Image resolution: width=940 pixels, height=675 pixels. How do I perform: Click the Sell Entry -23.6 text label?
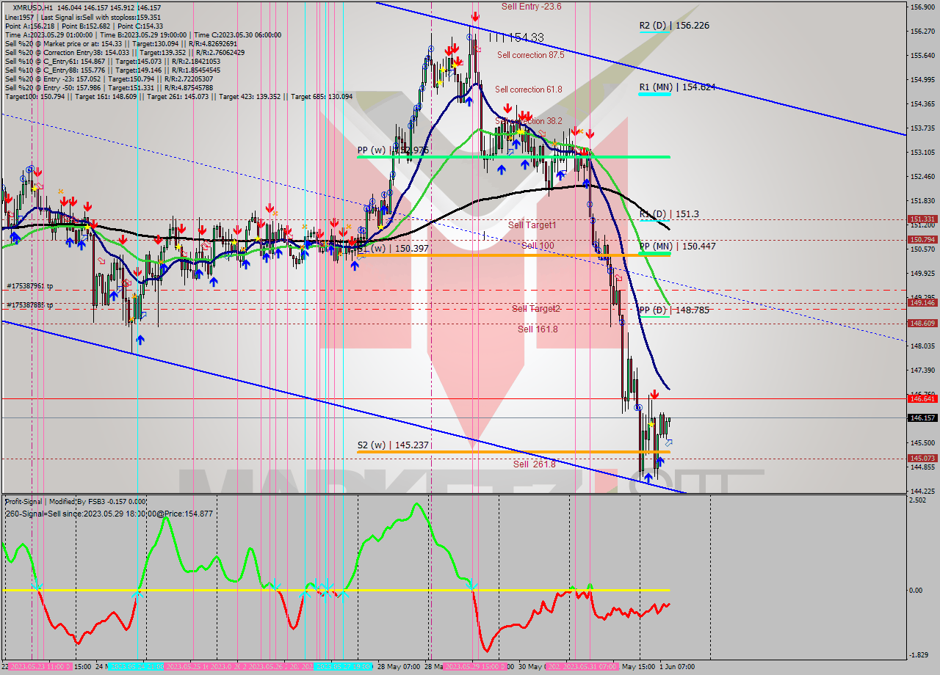click(x=531, y=7)
